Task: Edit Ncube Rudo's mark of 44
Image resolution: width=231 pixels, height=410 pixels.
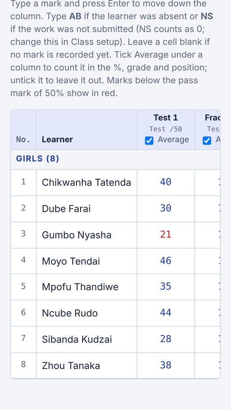Action: point(166,313)
